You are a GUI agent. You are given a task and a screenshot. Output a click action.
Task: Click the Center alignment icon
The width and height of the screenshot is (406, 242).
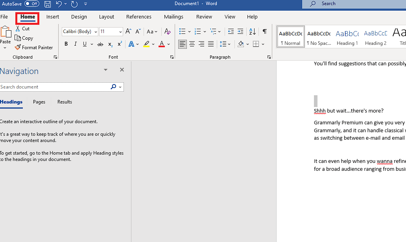[192, 44]
